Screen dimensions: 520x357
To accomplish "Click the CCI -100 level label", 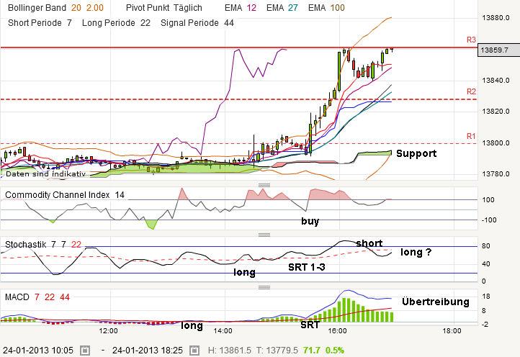I will tap(489, 220).
